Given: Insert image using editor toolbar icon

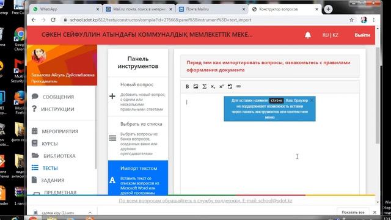Looking at the screenshot, I should tap(195, 87).
